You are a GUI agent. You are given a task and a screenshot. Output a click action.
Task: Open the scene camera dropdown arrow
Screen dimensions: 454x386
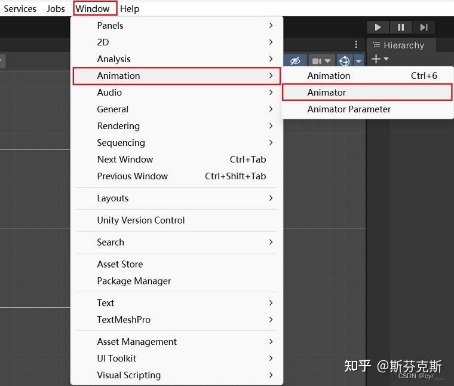pyautogui.click(x=328, y=61)
